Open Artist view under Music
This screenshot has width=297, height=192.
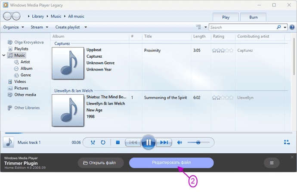click(22, 62)
